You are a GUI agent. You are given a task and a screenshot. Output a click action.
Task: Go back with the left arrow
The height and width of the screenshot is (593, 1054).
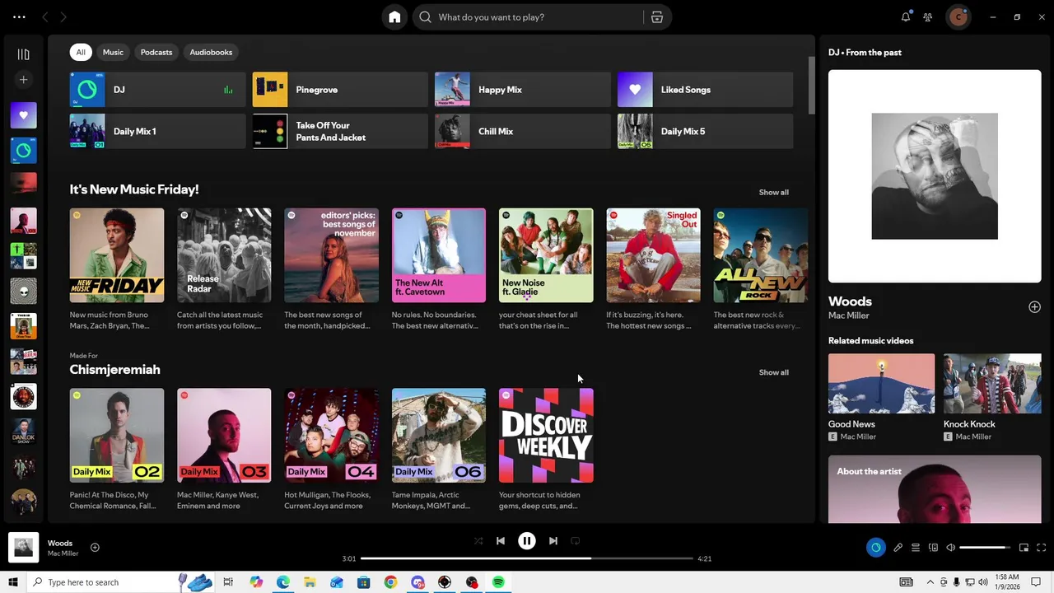(x=44, y=17)
